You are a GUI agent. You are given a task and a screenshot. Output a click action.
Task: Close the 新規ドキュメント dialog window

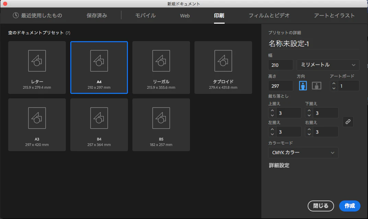[x=5, y=4]
